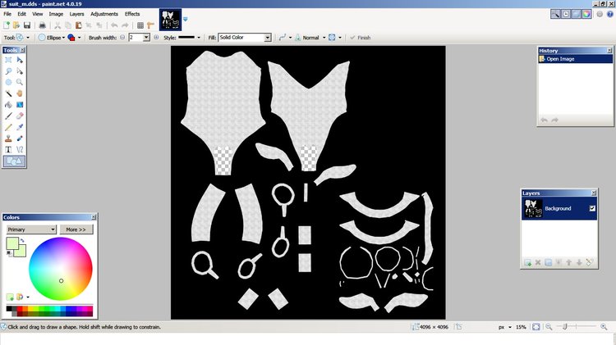The height and width of the screenshot is (345, 616).
Task: Pick a color on the color wheel
Action: tap(61, 269)
